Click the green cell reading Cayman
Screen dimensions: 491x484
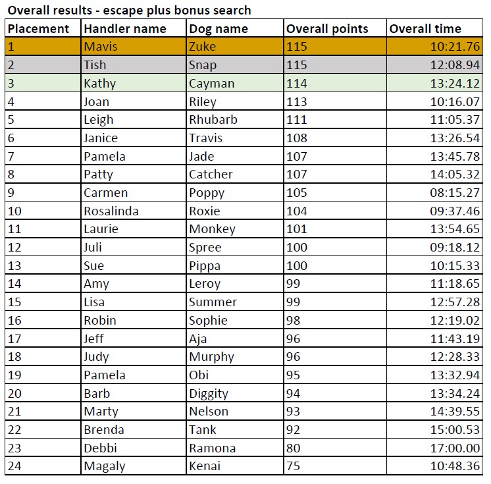point(235,84)
